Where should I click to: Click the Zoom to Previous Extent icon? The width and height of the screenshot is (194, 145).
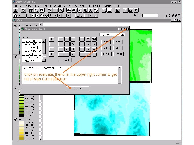tap(96, 10)
